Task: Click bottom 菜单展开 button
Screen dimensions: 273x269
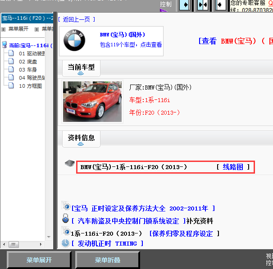Action: [x=39, y=260]
